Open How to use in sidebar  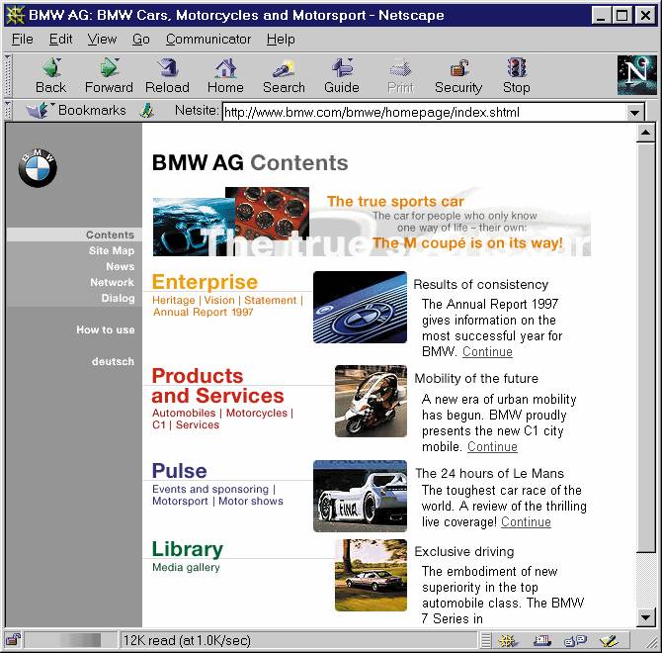click(x=106, y=329)
